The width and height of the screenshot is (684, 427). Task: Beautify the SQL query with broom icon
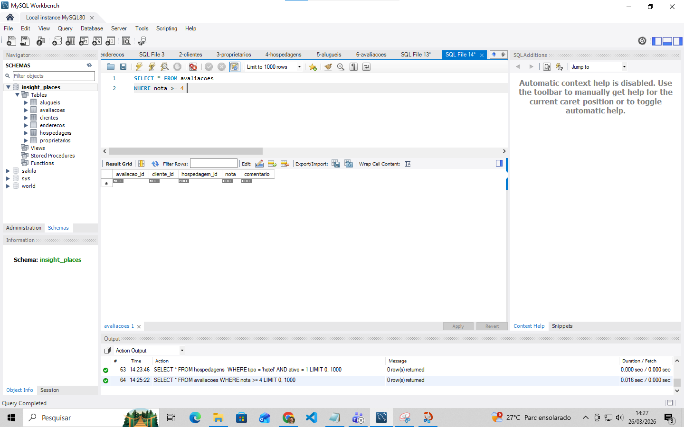point(328,67)
